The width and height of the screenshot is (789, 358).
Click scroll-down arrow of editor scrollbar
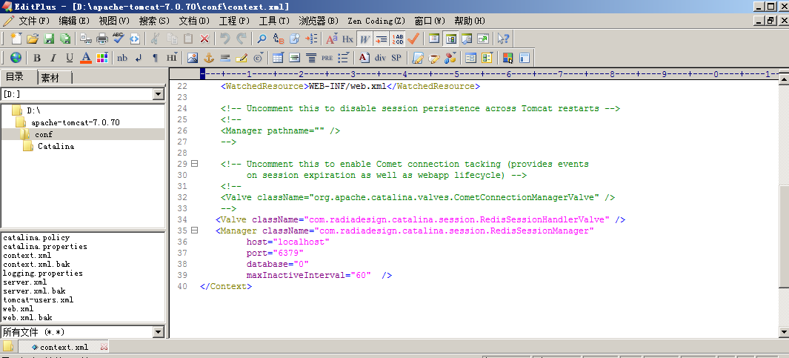784,331
